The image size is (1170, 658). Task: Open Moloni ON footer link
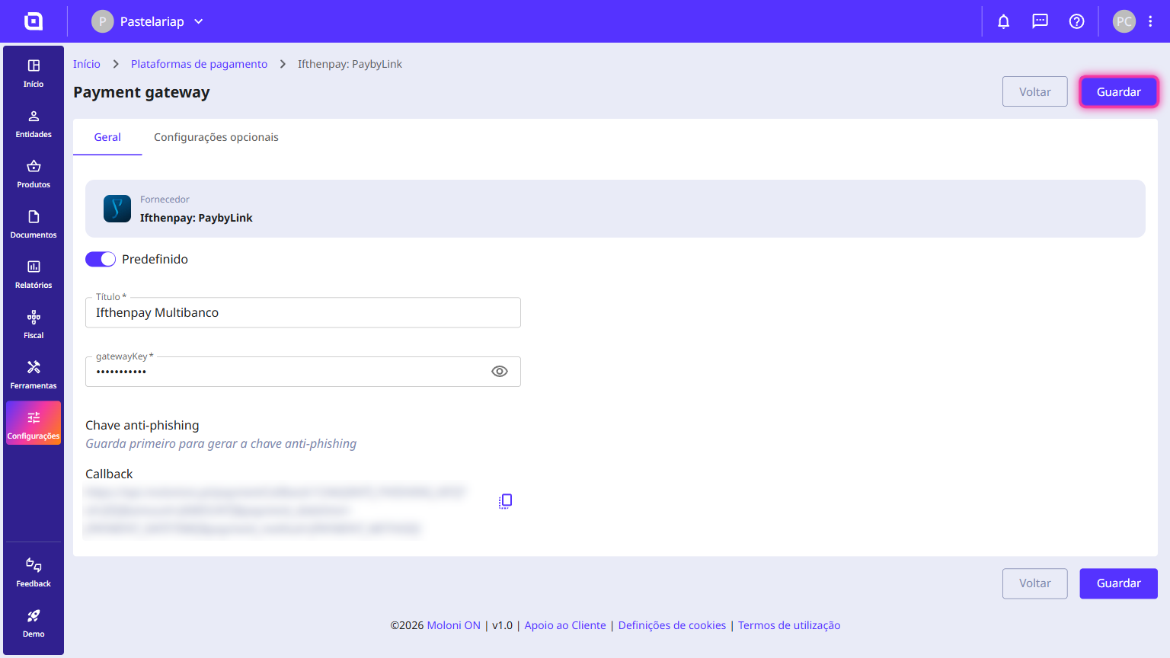454,625
